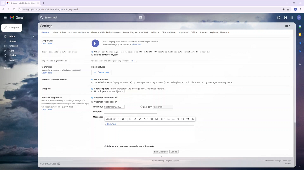
Task: Switch to the Inbox settings tab
Action: 63,33
